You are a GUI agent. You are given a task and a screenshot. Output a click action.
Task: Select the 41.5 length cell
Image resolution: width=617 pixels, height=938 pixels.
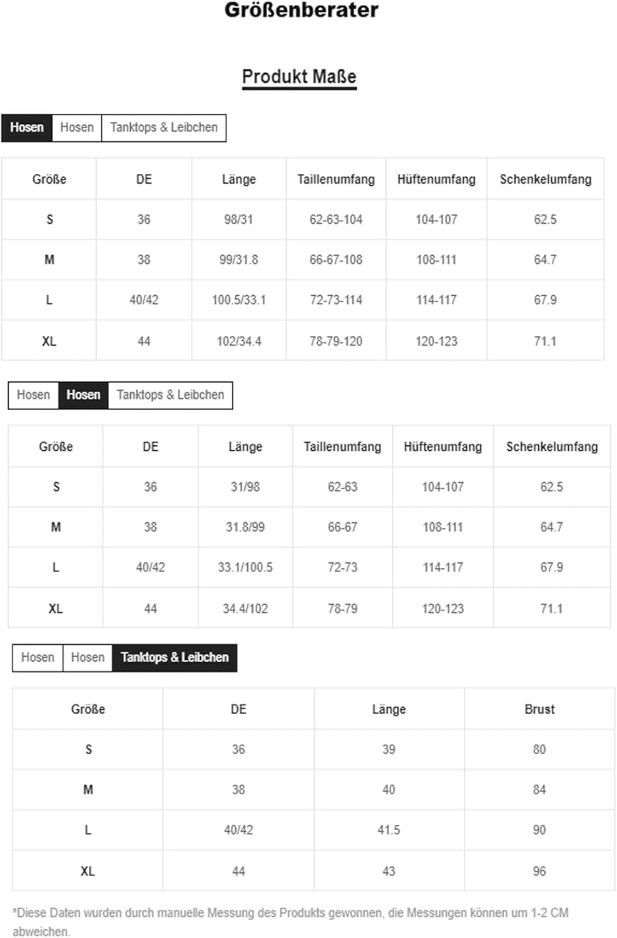(389, 830)
